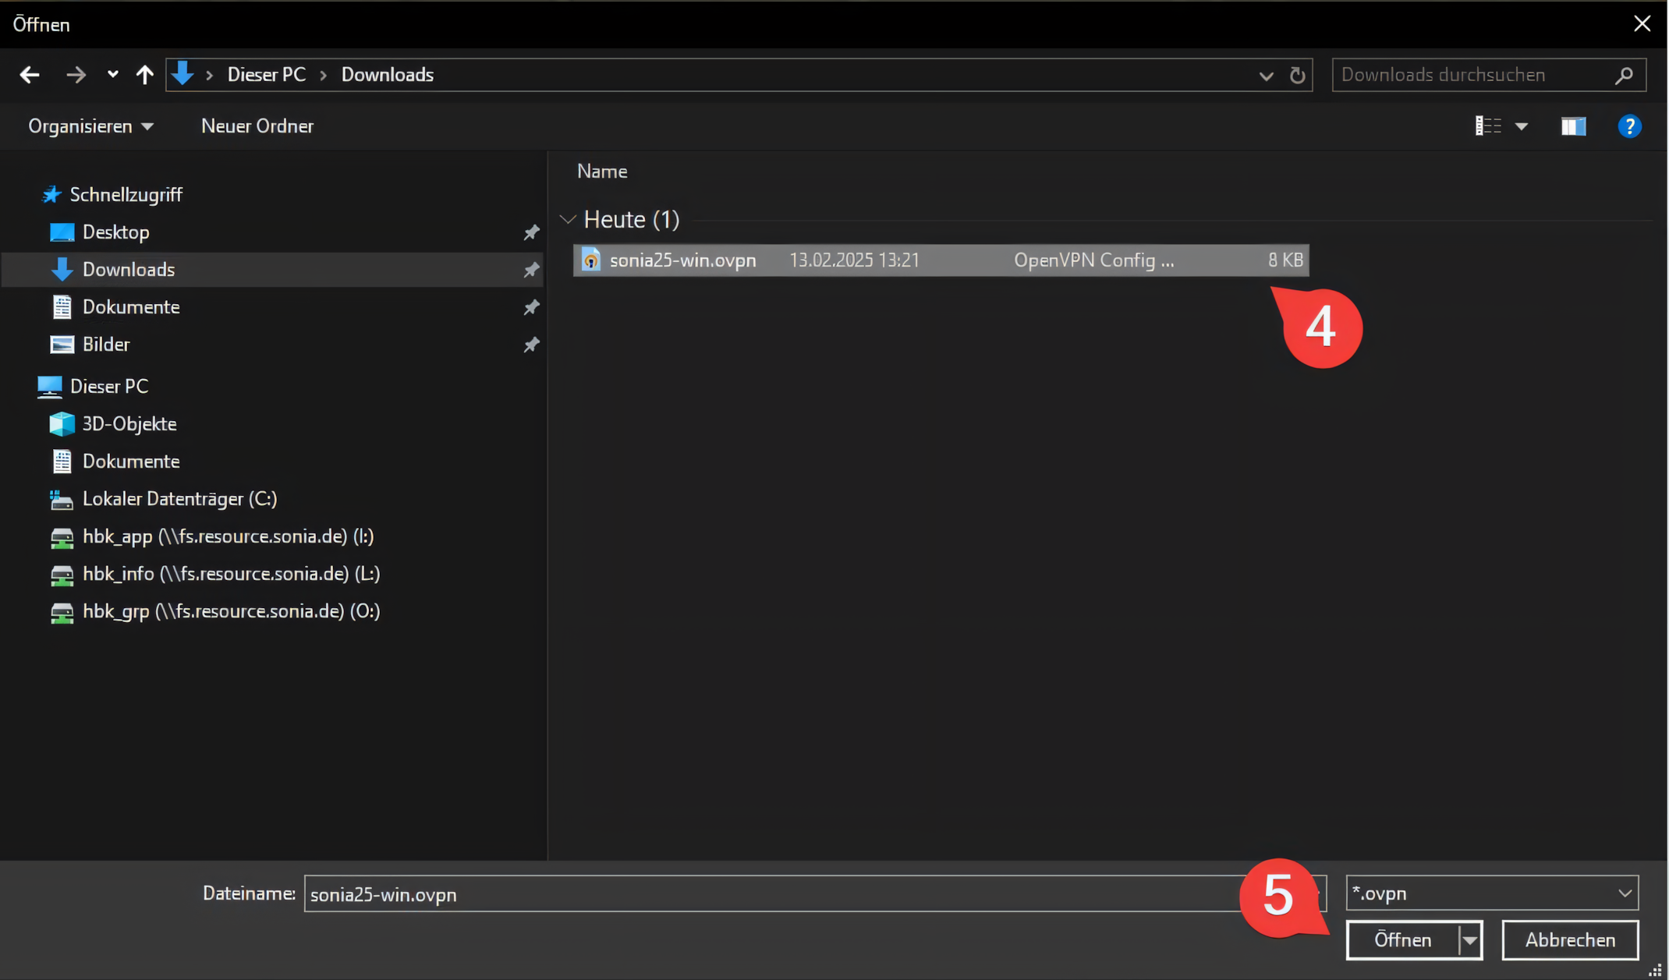Open 3D-Objekte in sidebar

point(129,424)
